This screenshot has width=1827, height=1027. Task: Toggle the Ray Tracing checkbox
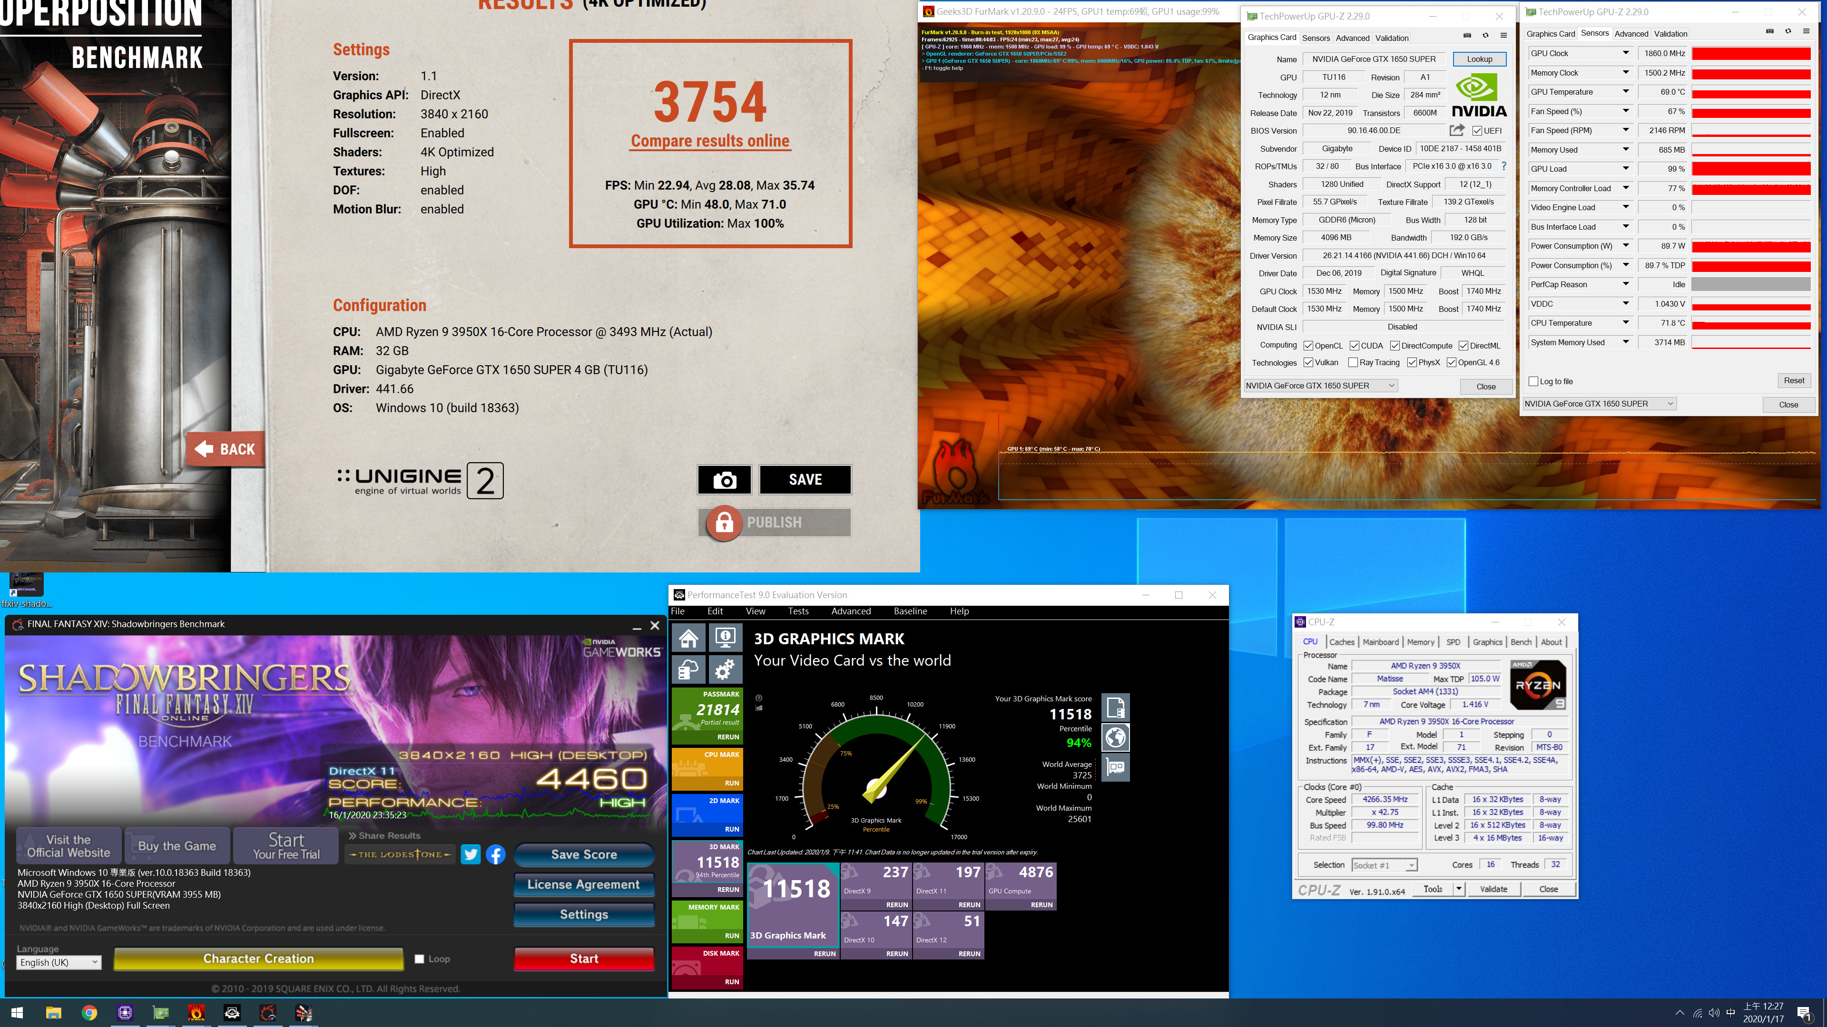1353,362
